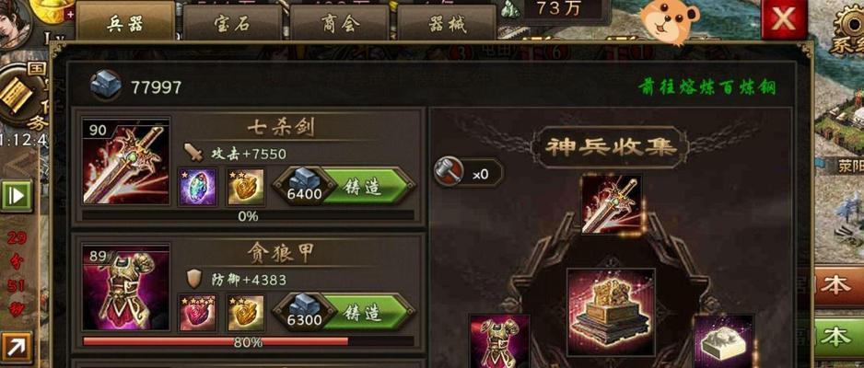Viewport: 864px width, 368px height.
Task: Follow the 前往熔炼百炼钢 green link
Action: pyautogui.click(x=707, y=87)
